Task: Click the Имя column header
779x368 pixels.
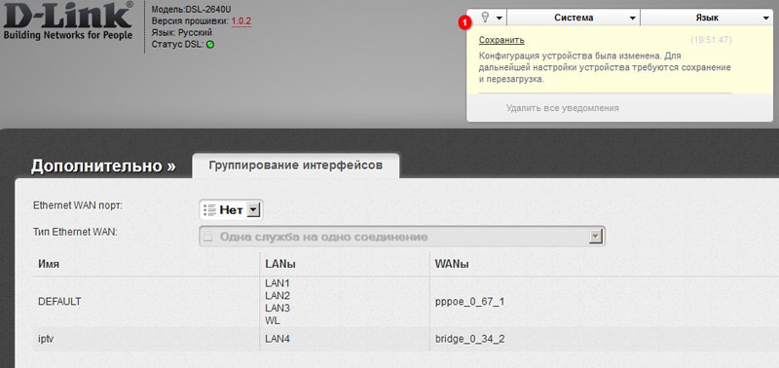Action: click(x=49, y=265)
